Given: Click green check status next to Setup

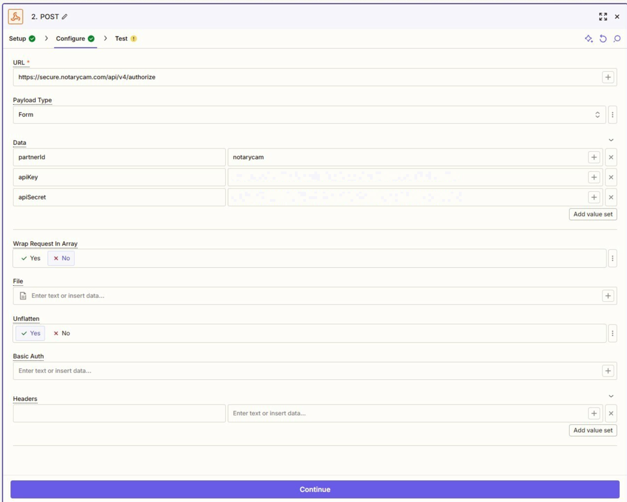Looking at the screenshot, I should [x=32, y=39].
